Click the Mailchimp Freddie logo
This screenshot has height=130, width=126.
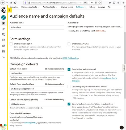[x=3, y=10]
